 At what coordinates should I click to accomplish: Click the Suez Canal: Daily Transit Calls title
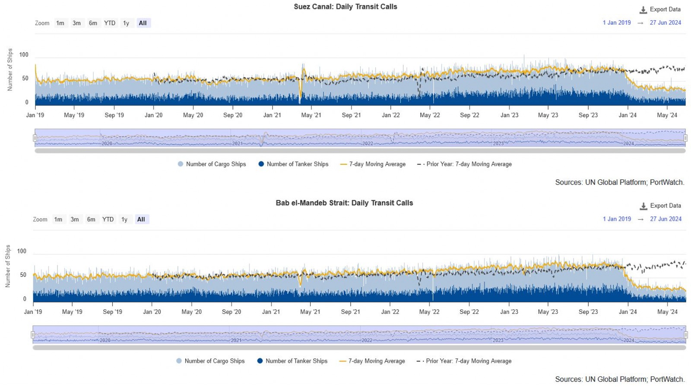point(345,7)
